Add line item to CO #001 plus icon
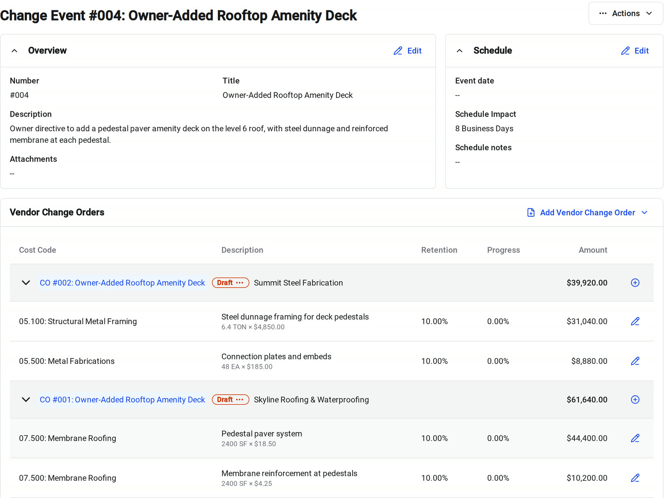 click(x=635, y=400)
